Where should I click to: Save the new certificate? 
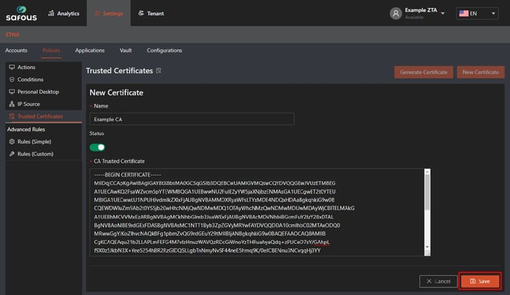[x=480, y=281]
